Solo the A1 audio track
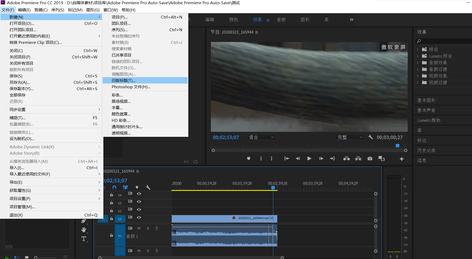Image resolution: width=472 pixels, height=259 pixels. click(x=148, y=228)
